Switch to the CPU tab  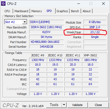(7, 11)
